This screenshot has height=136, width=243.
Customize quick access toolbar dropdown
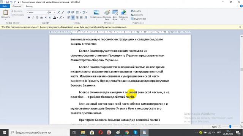19,2
